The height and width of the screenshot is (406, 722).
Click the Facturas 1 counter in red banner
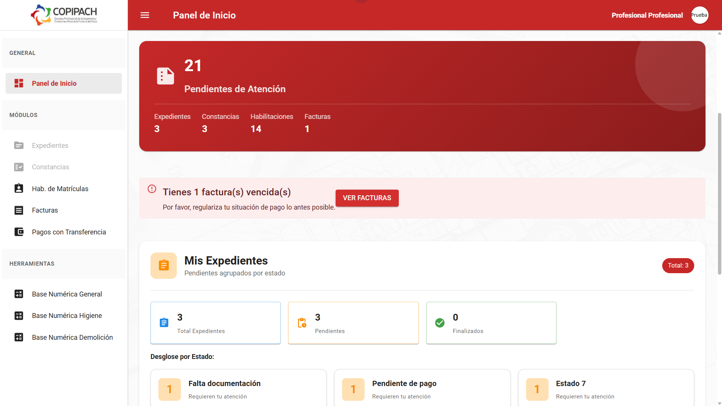pyautogui.click(x=318, y=123)
